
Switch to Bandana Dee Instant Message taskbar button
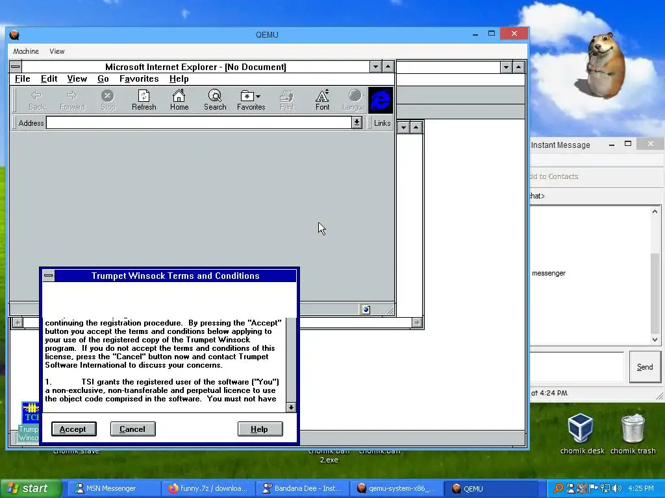point(303,489)
